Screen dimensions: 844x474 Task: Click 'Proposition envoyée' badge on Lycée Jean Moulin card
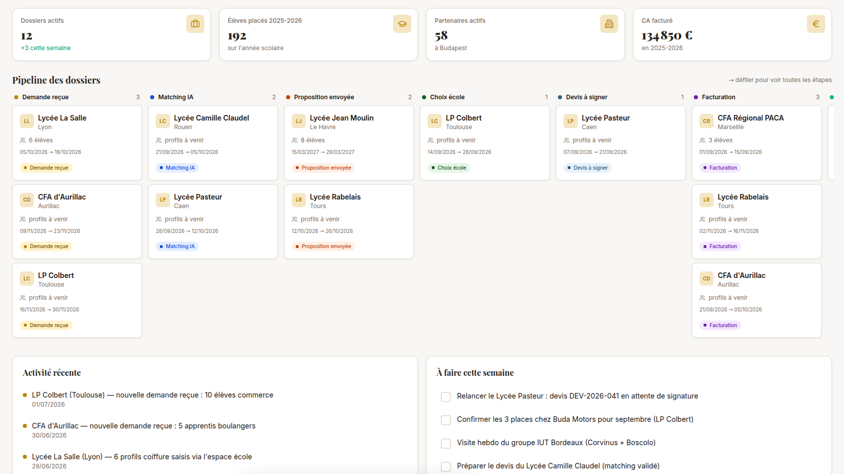(x=323, y=168)
